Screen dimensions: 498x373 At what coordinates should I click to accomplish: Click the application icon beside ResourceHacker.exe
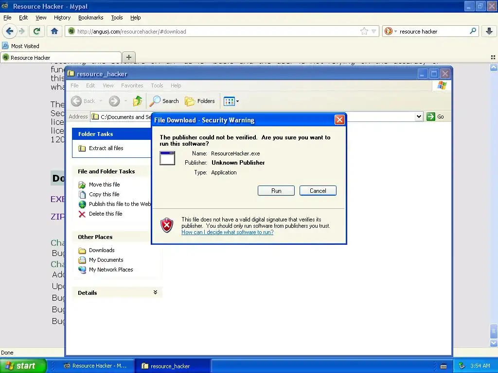[167, 158]
